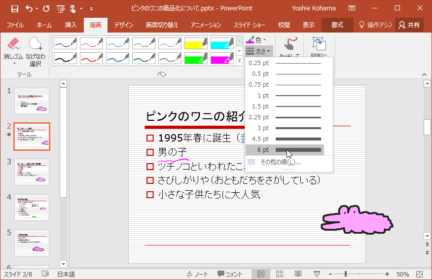Choose the cyan highlighter
Screen dimensions: 432x280
[222, 43]
